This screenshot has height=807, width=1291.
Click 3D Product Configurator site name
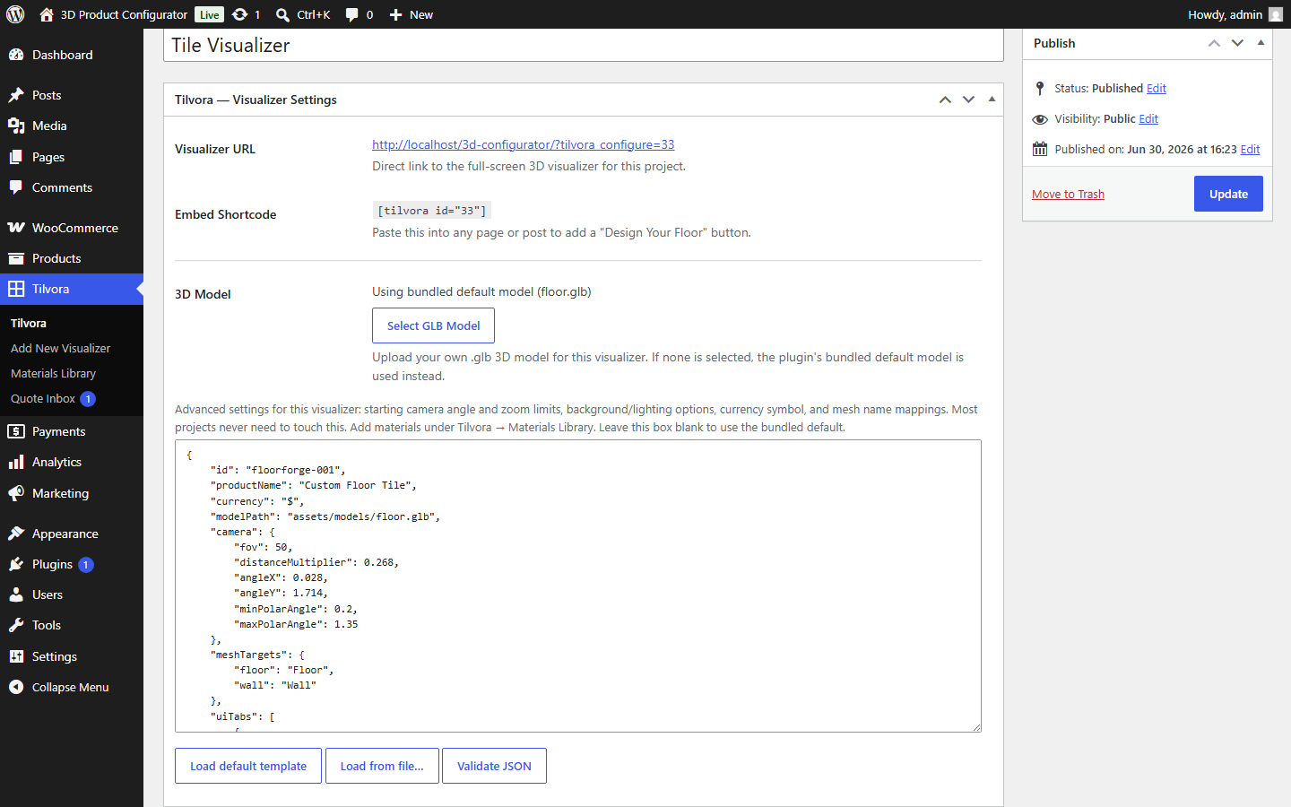[124, 14]
